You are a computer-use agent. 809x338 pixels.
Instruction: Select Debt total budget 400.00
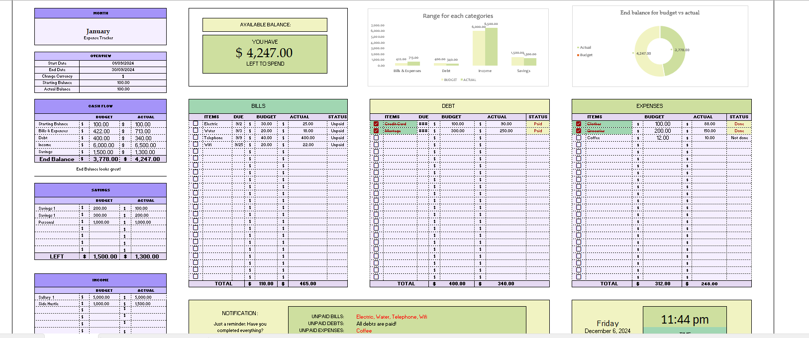point(457,284)
